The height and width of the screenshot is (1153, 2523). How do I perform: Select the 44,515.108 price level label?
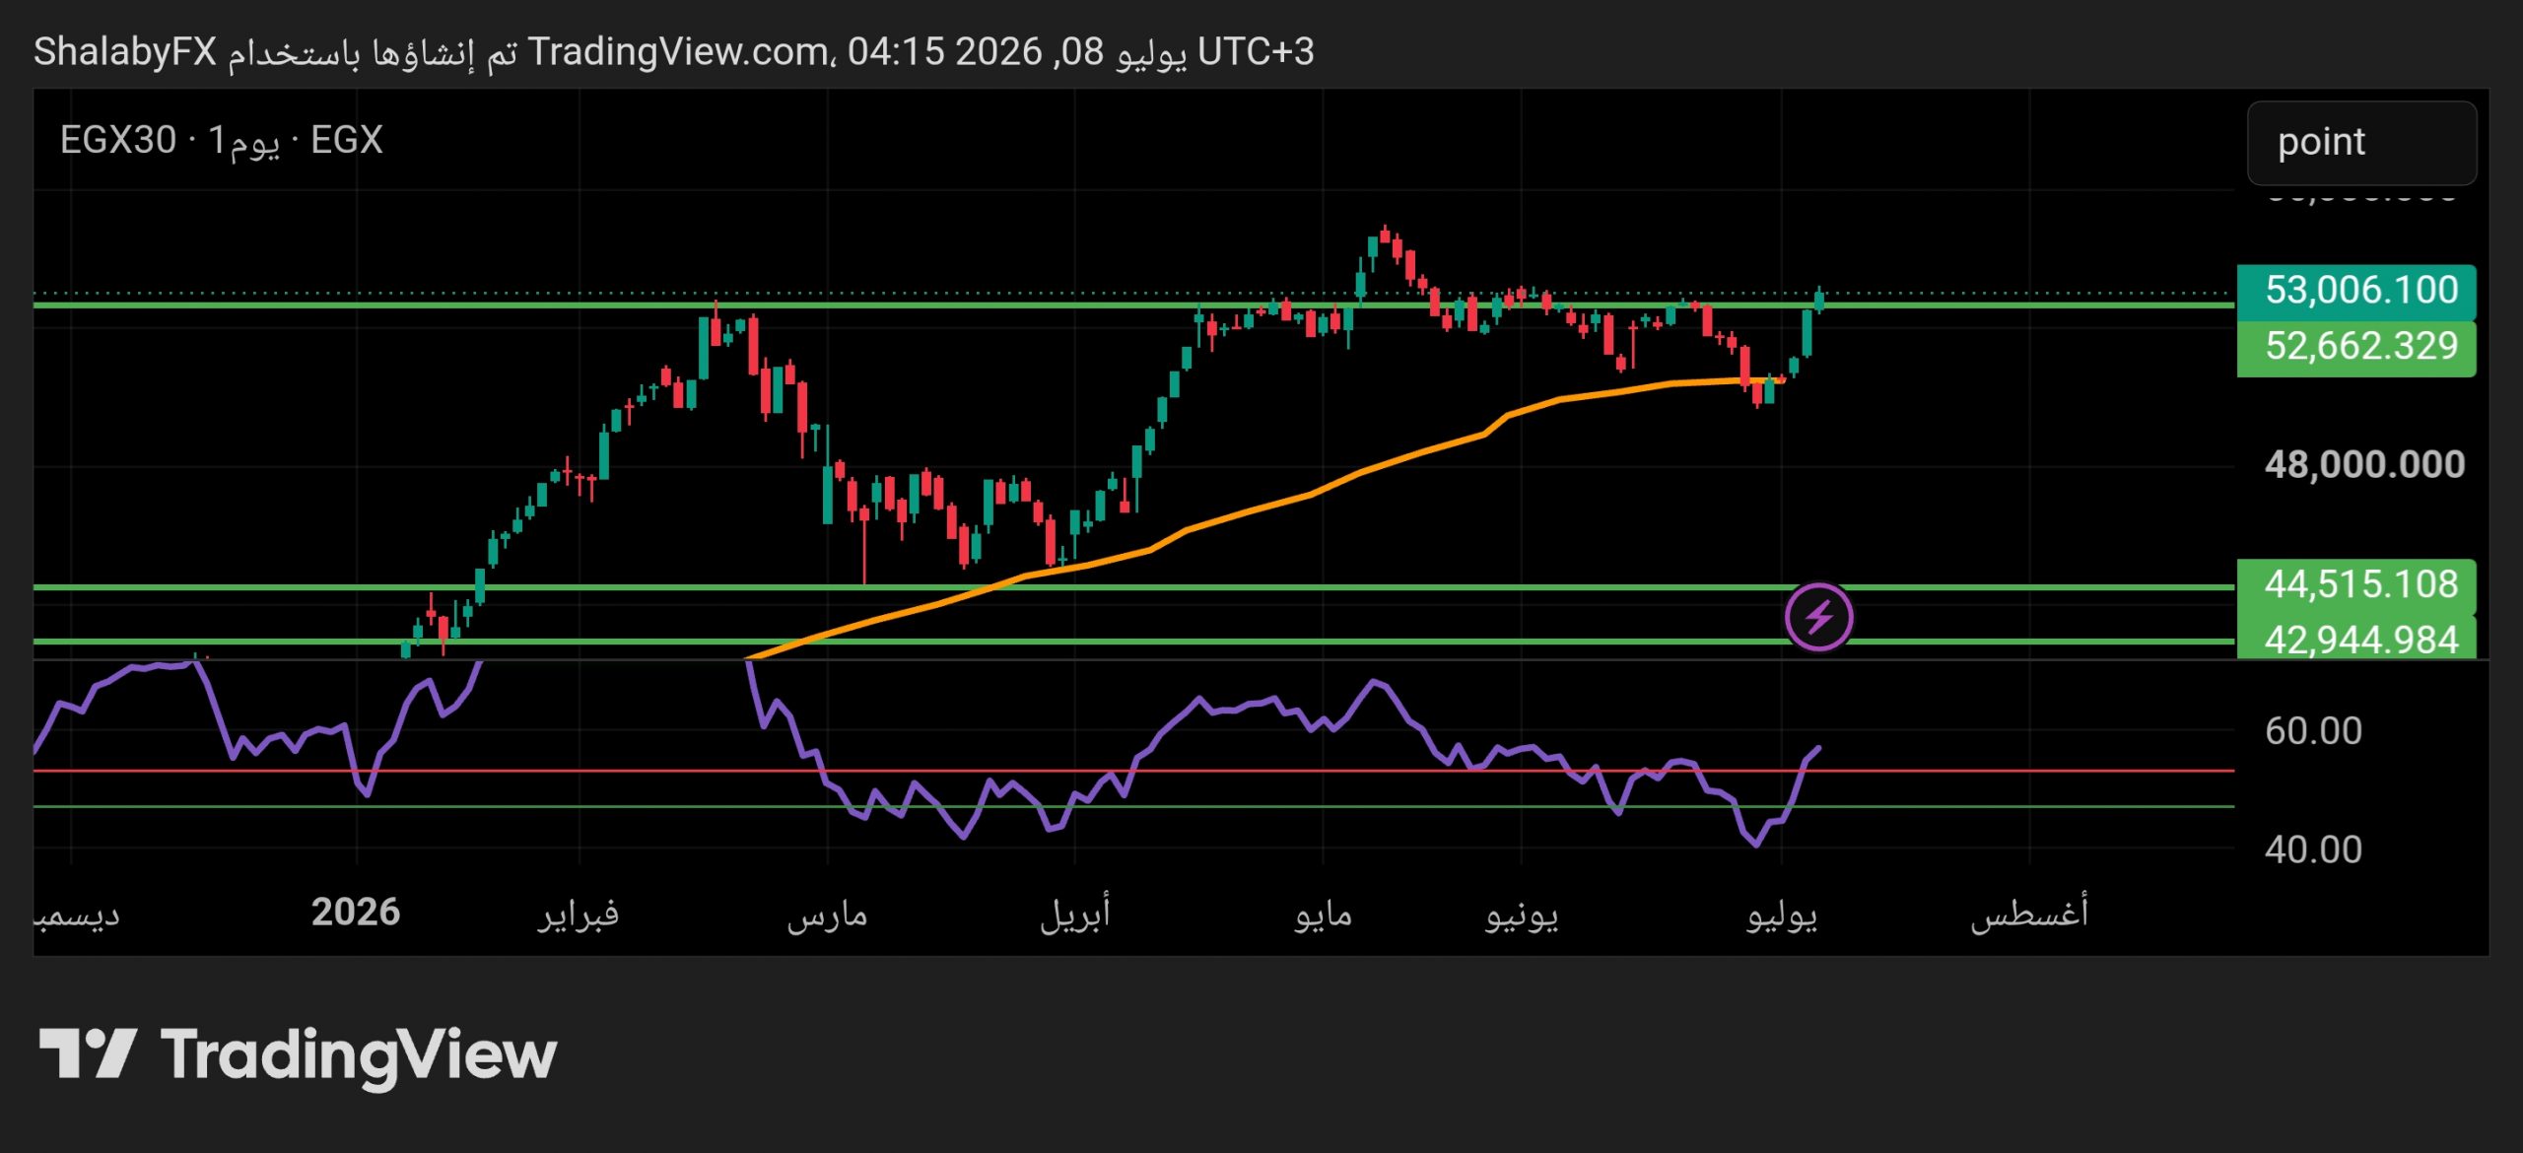coord(2356,585)
